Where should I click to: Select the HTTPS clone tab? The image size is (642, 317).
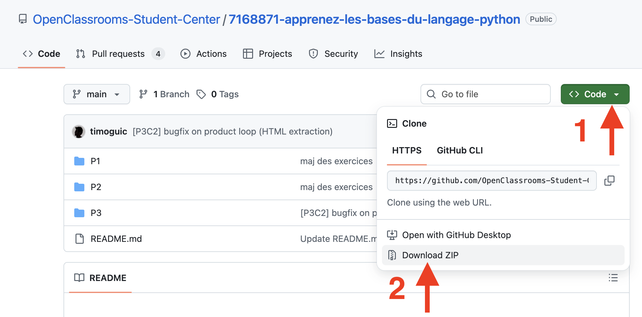coord(407,150)
